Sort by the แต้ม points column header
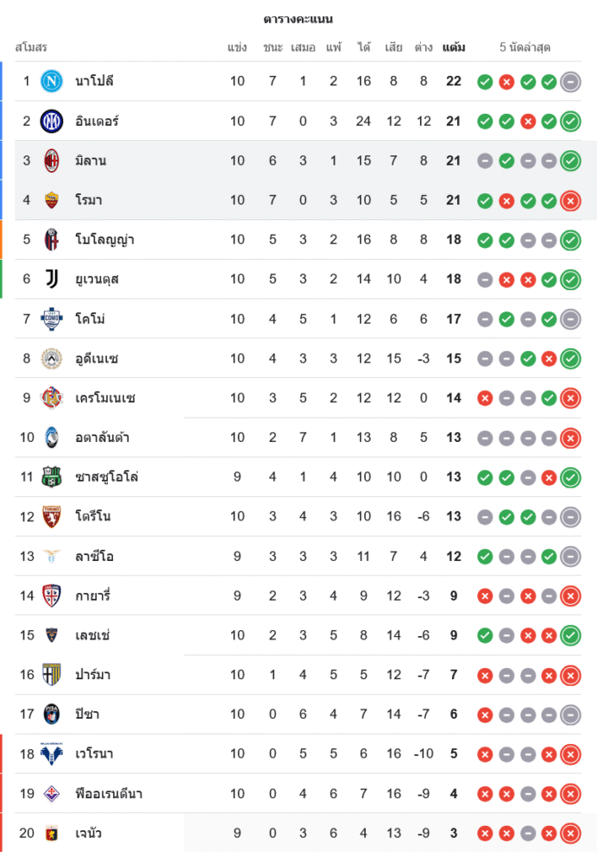 coord(454,47)
